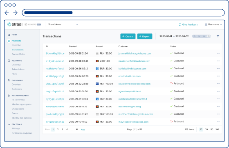Screen dimensions: 229x148
Task: Click the page number input field
Action: click(135, 129)
